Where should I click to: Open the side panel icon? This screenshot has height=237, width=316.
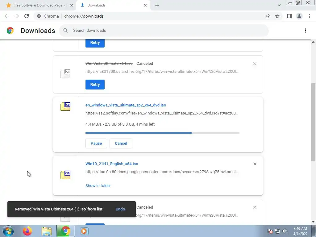pos(289,16)
